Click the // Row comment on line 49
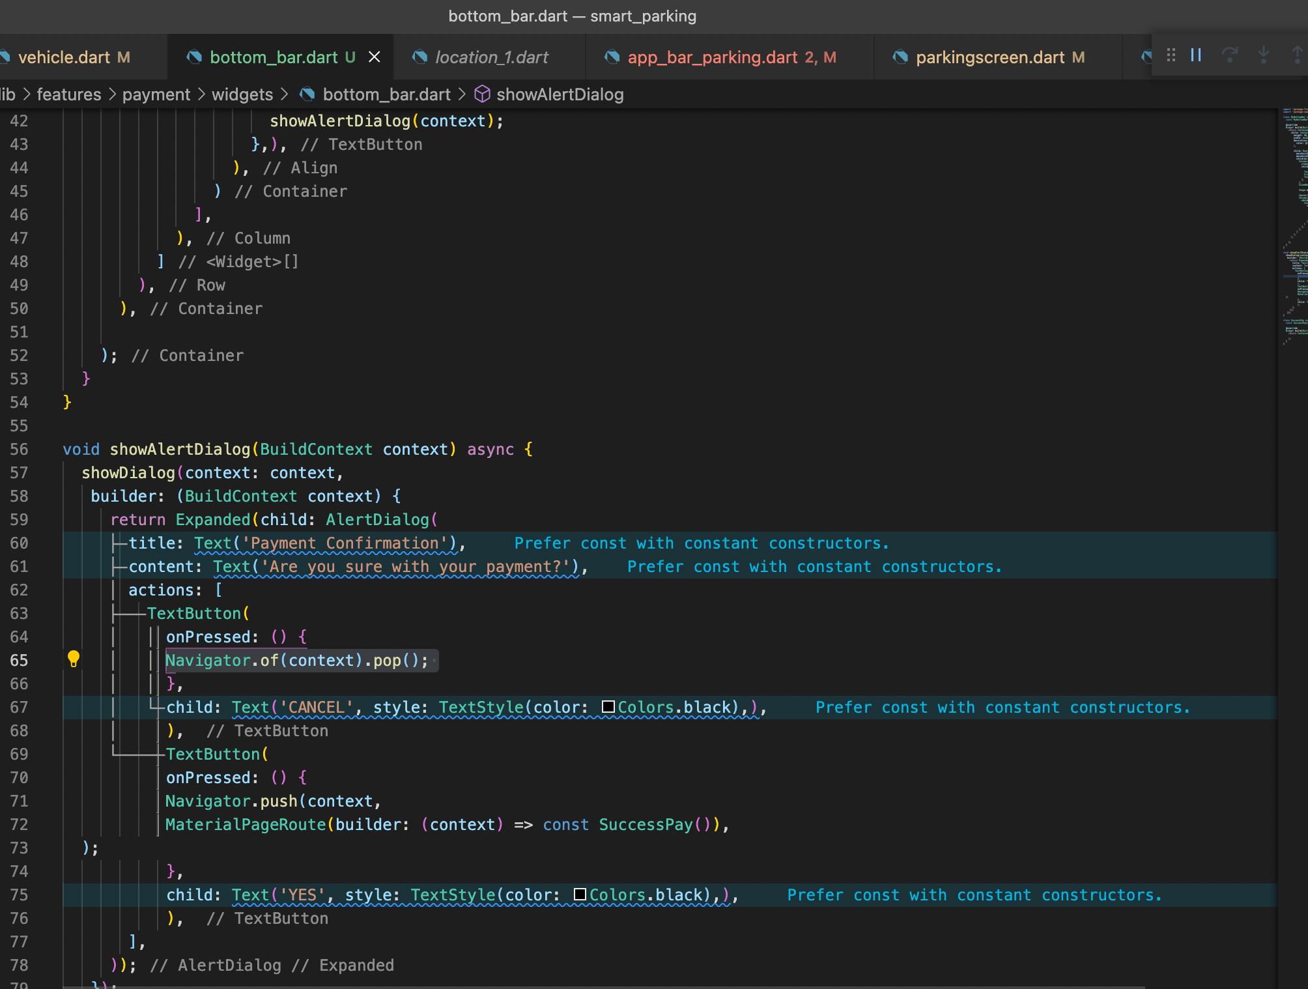The image size is (1308, 989). point(197,285)
